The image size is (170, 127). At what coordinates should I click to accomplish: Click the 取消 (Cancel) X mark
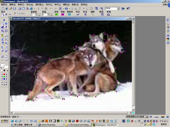[x=85, y=14]
